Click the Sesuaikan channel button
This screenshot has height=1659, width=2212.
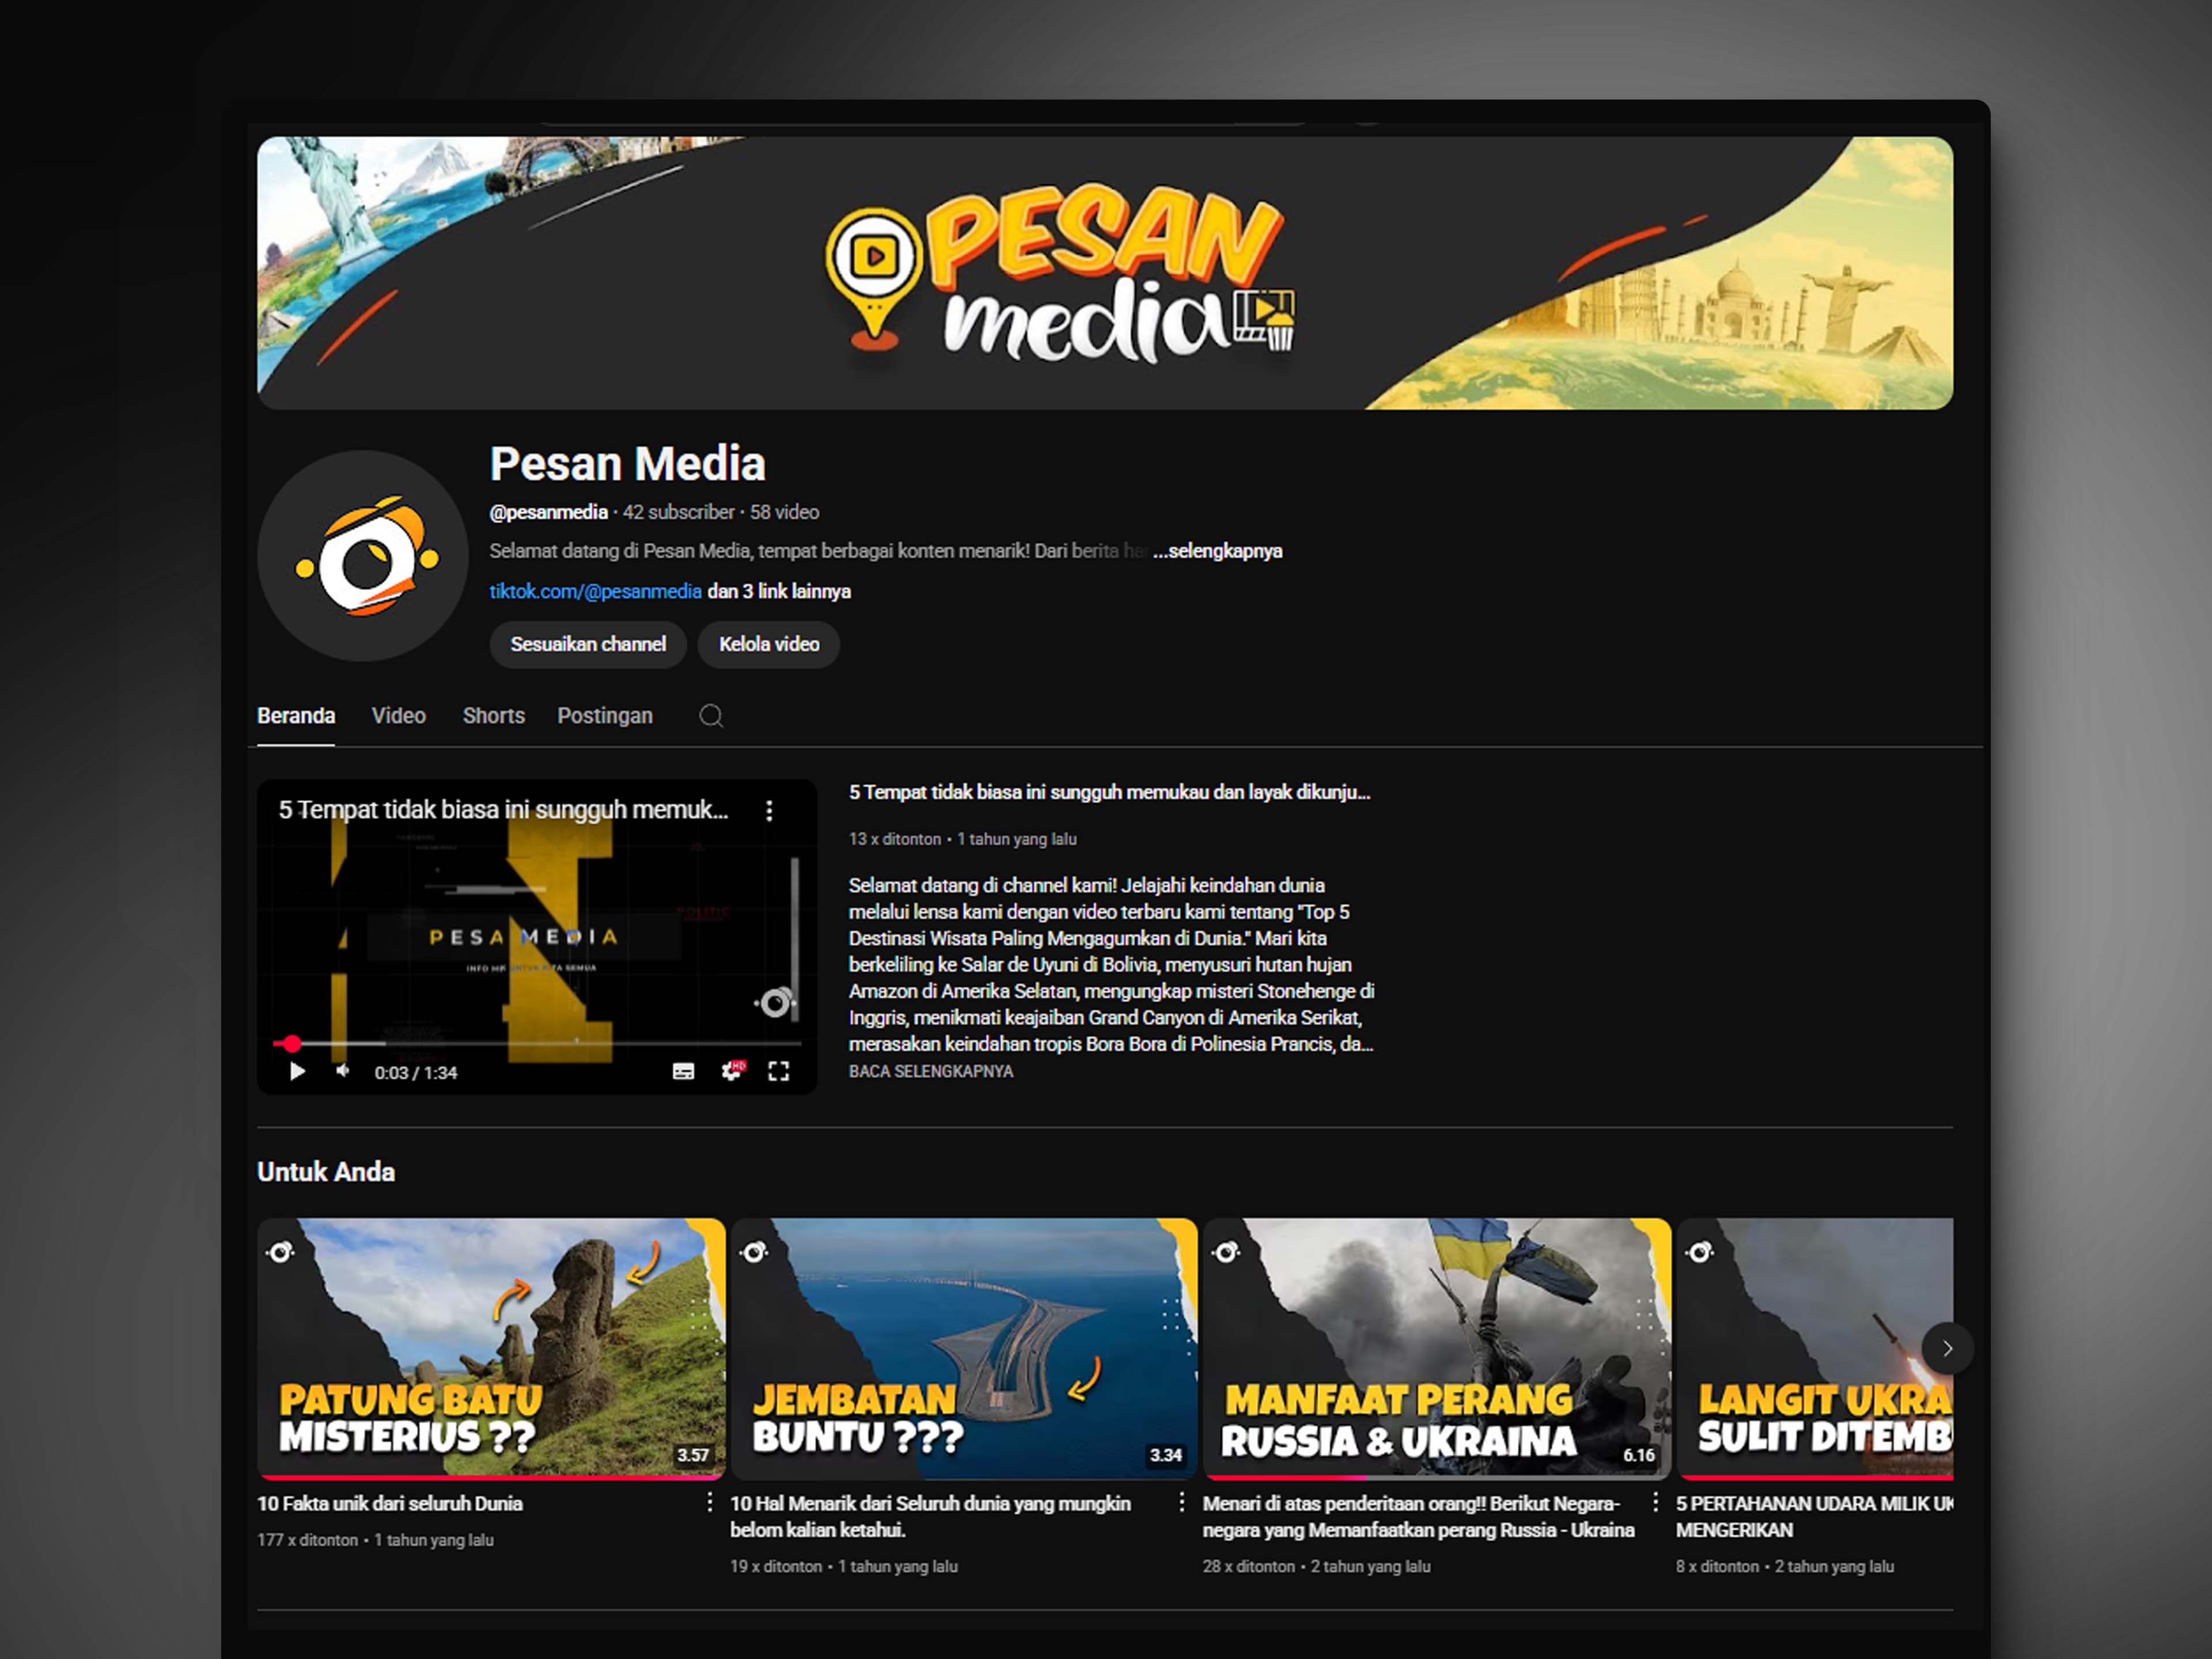point(587,644)
